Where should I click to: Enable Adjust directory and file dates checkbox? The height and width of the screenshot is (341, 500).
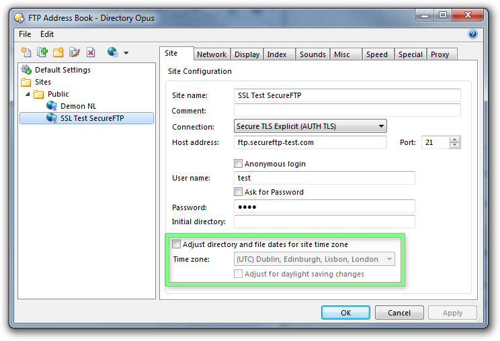[176, 244]
